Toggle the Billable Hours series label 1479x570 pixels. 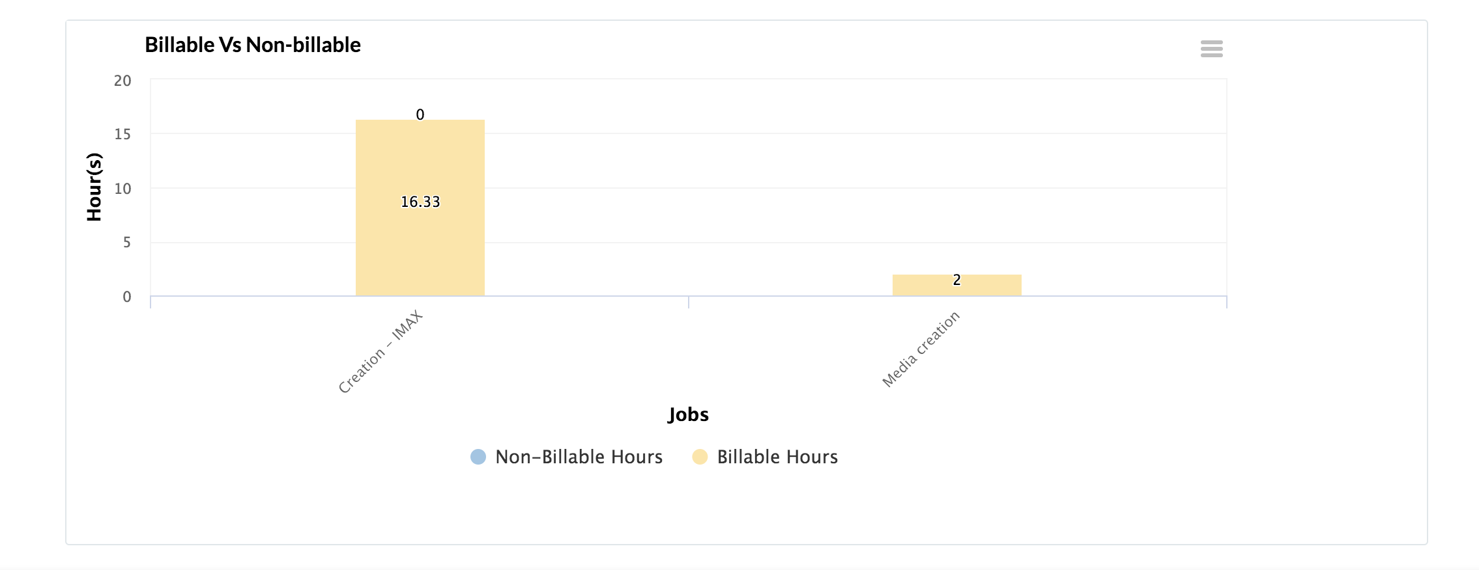coord(777,457)
